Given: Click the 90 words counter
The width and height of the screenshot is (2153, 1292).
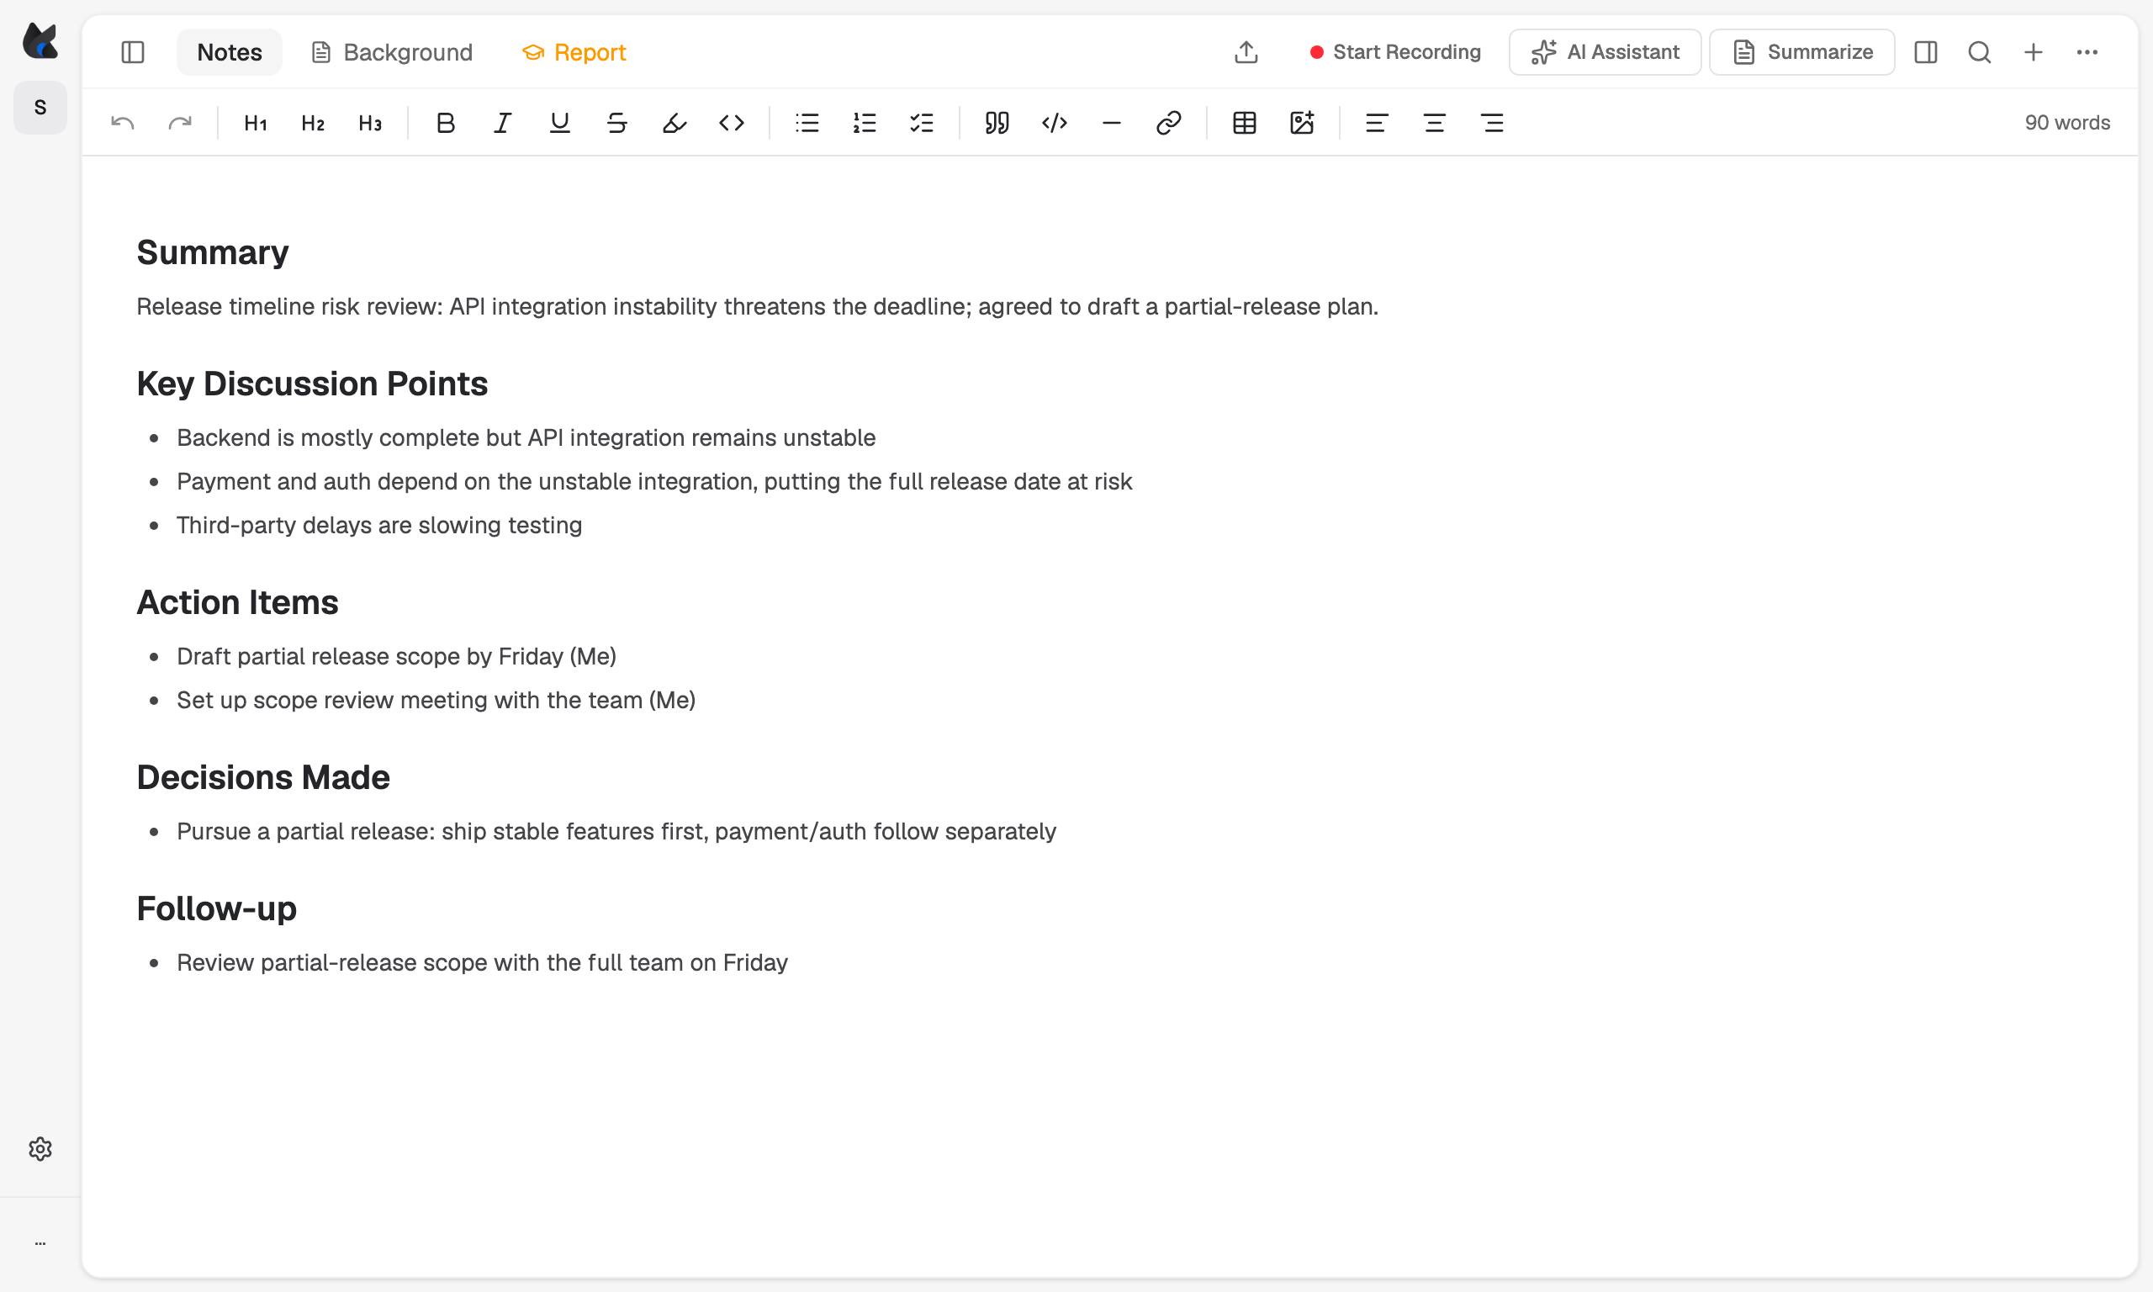Looking at the screenshot, I should (2068, 123).
